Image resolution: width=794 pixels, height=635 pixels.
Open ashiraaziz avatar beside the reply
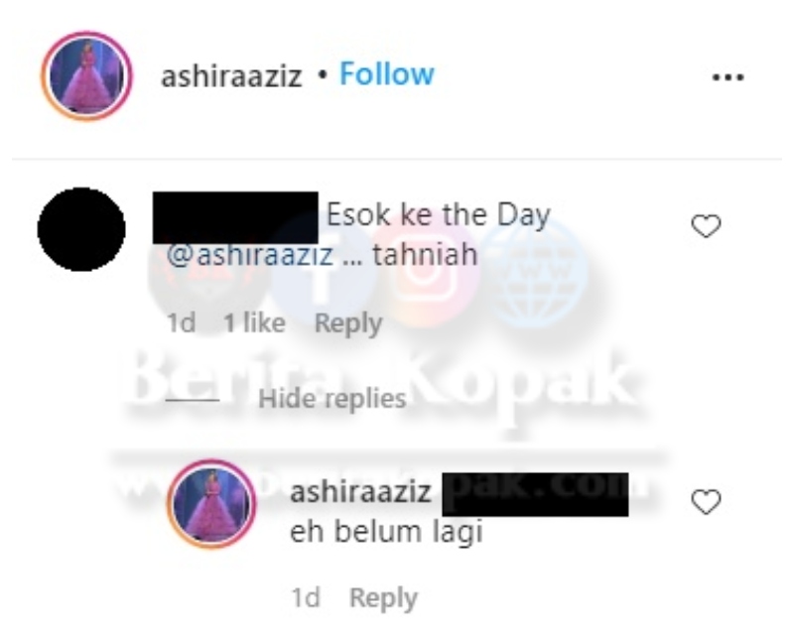coord(211,504)
